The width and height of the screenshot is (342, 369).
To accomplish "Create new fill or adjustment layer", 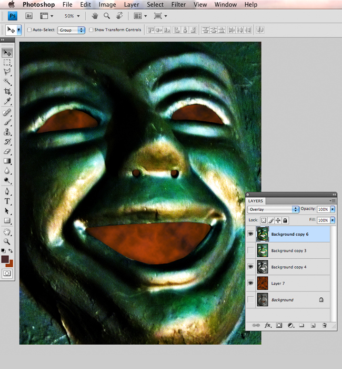I will point(291,325).
